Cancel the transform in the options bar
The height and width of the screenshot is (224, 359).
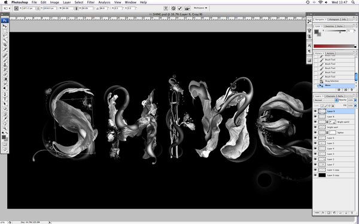click(x=174, y=8)
